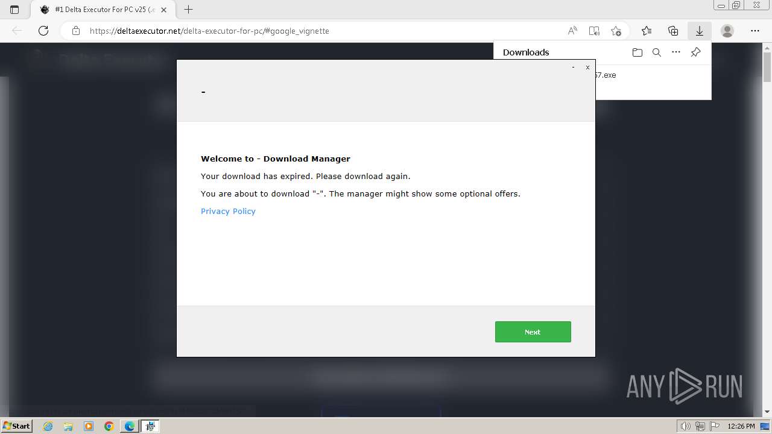
Task: Open File Explorer from the taskbar
Action: coord(68,426)
